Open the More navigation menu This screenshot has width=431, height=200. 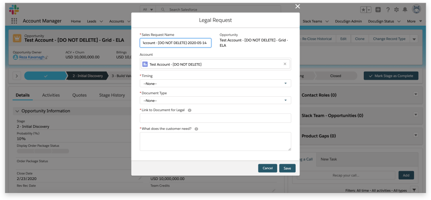click(x=414, y=21)
